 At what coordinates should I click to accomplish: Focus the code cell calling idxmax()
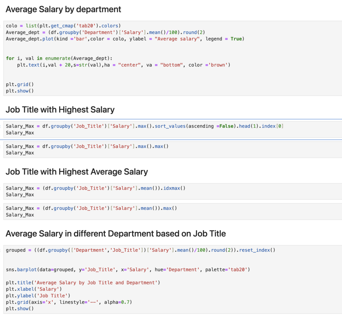click(95, 188)
